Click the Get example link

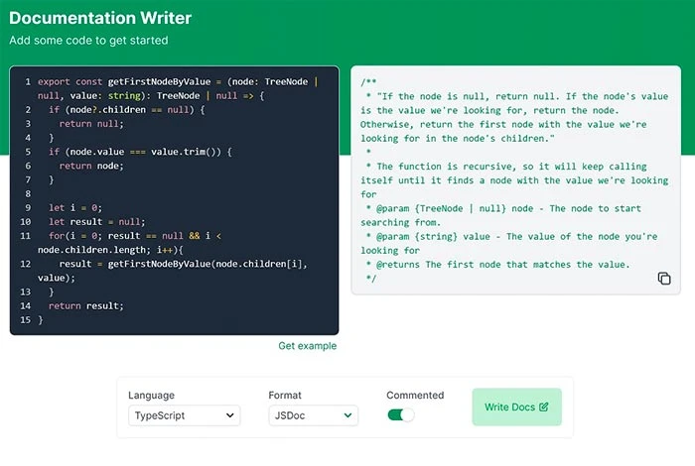point(307,346)
